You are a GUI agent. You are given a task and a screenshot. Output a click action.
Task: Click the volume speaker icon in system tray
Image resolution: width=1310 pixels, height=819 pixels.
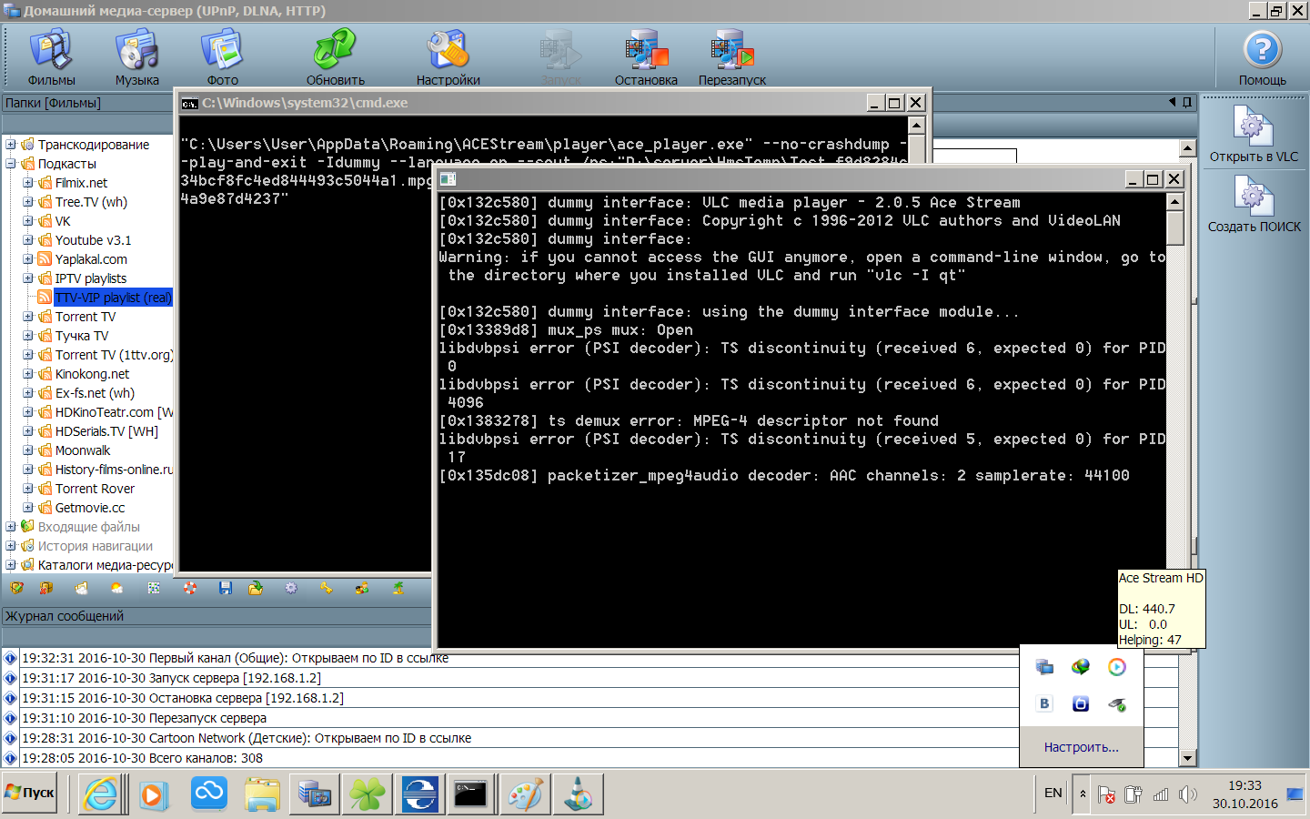pos(1187,794)
